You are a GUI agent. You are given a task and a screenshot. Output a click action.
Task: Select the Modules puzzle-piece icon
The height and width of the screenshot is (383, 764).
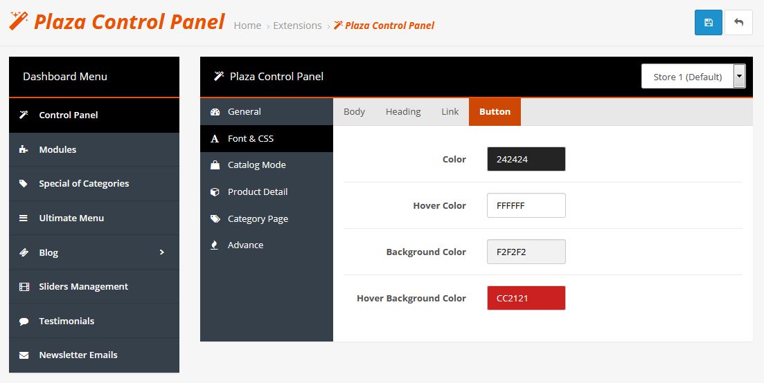pos(24,150)
